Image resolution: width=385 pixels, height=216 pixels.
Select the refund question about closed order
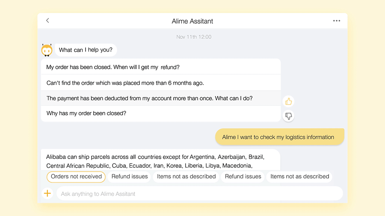coord(113,67)
